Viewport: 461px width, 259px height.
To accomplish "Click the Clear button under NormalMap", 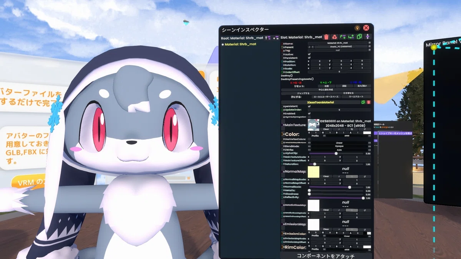I will tap(326, 177).
